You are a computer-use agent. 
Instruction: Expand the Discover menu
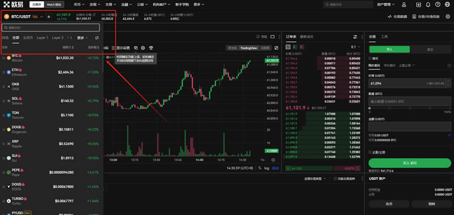click(94, 5)
